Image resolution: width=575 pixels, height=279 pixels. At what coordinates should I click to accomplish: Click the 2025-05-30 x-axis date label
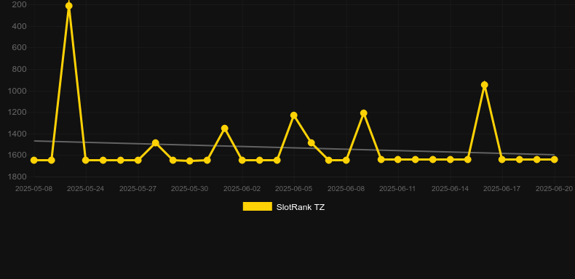tap(189, 189)
